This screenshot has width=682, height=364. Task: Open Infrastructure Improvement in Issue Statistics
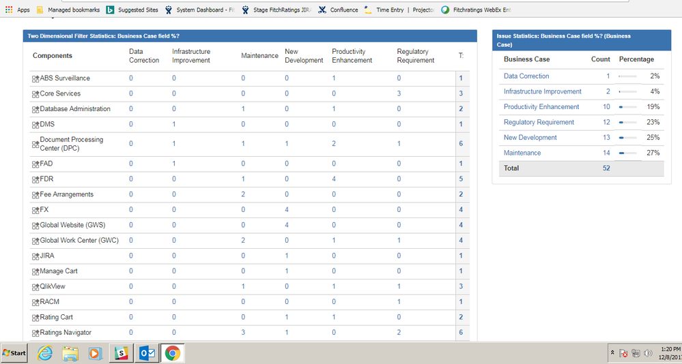542,91
